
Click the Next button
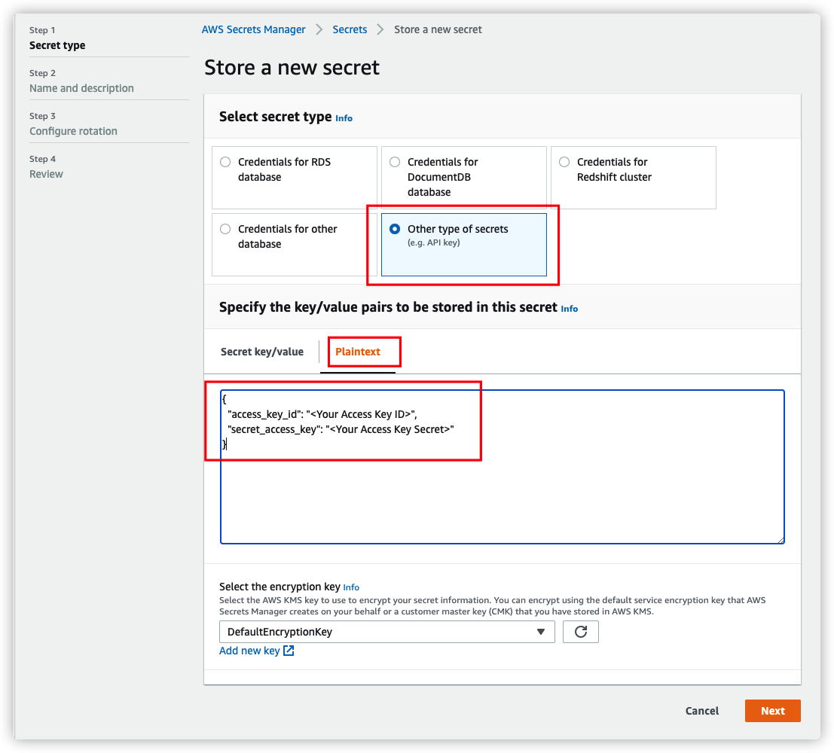[772, 711]
